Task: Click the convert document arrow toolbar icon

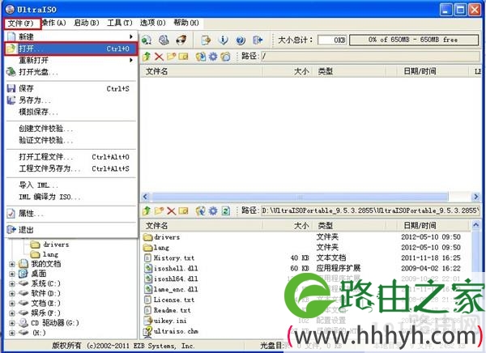Action: coord(206,40)
